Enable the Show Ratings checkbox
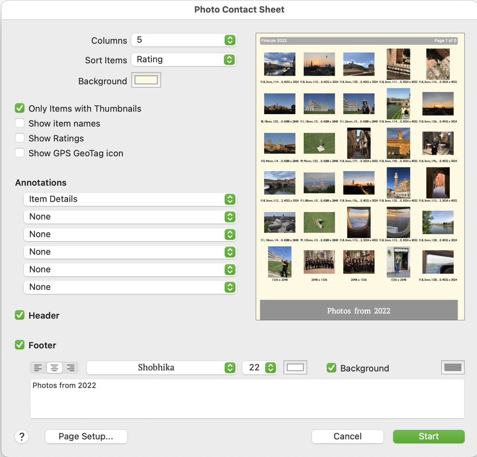 [20, 138]
